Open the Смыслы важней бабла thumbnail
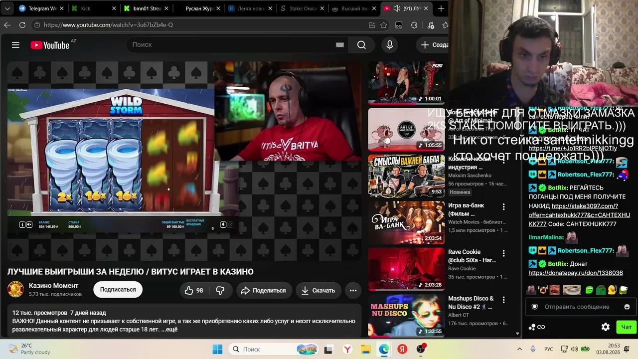This screenshot has height=359, width=638. [406, 176]
